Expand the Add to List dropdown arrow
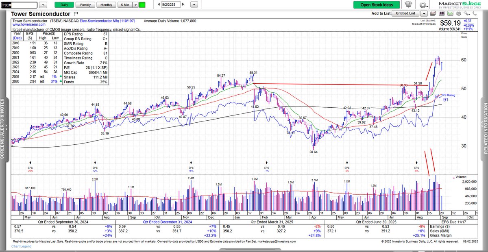488x252 pixels. (424, 13)
